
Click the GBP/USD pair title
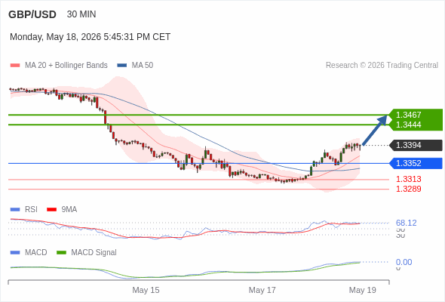tap(32, 14)
